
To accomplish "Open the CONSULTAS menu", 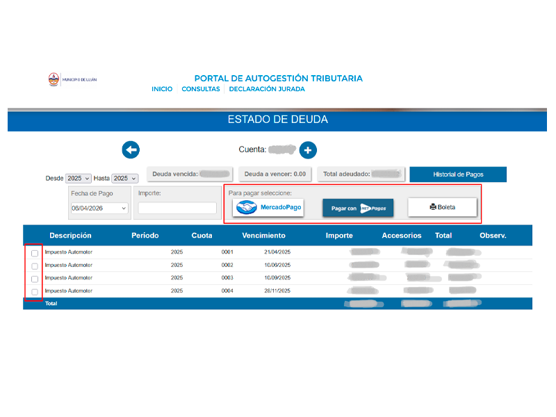I will [x=201, y=89].
